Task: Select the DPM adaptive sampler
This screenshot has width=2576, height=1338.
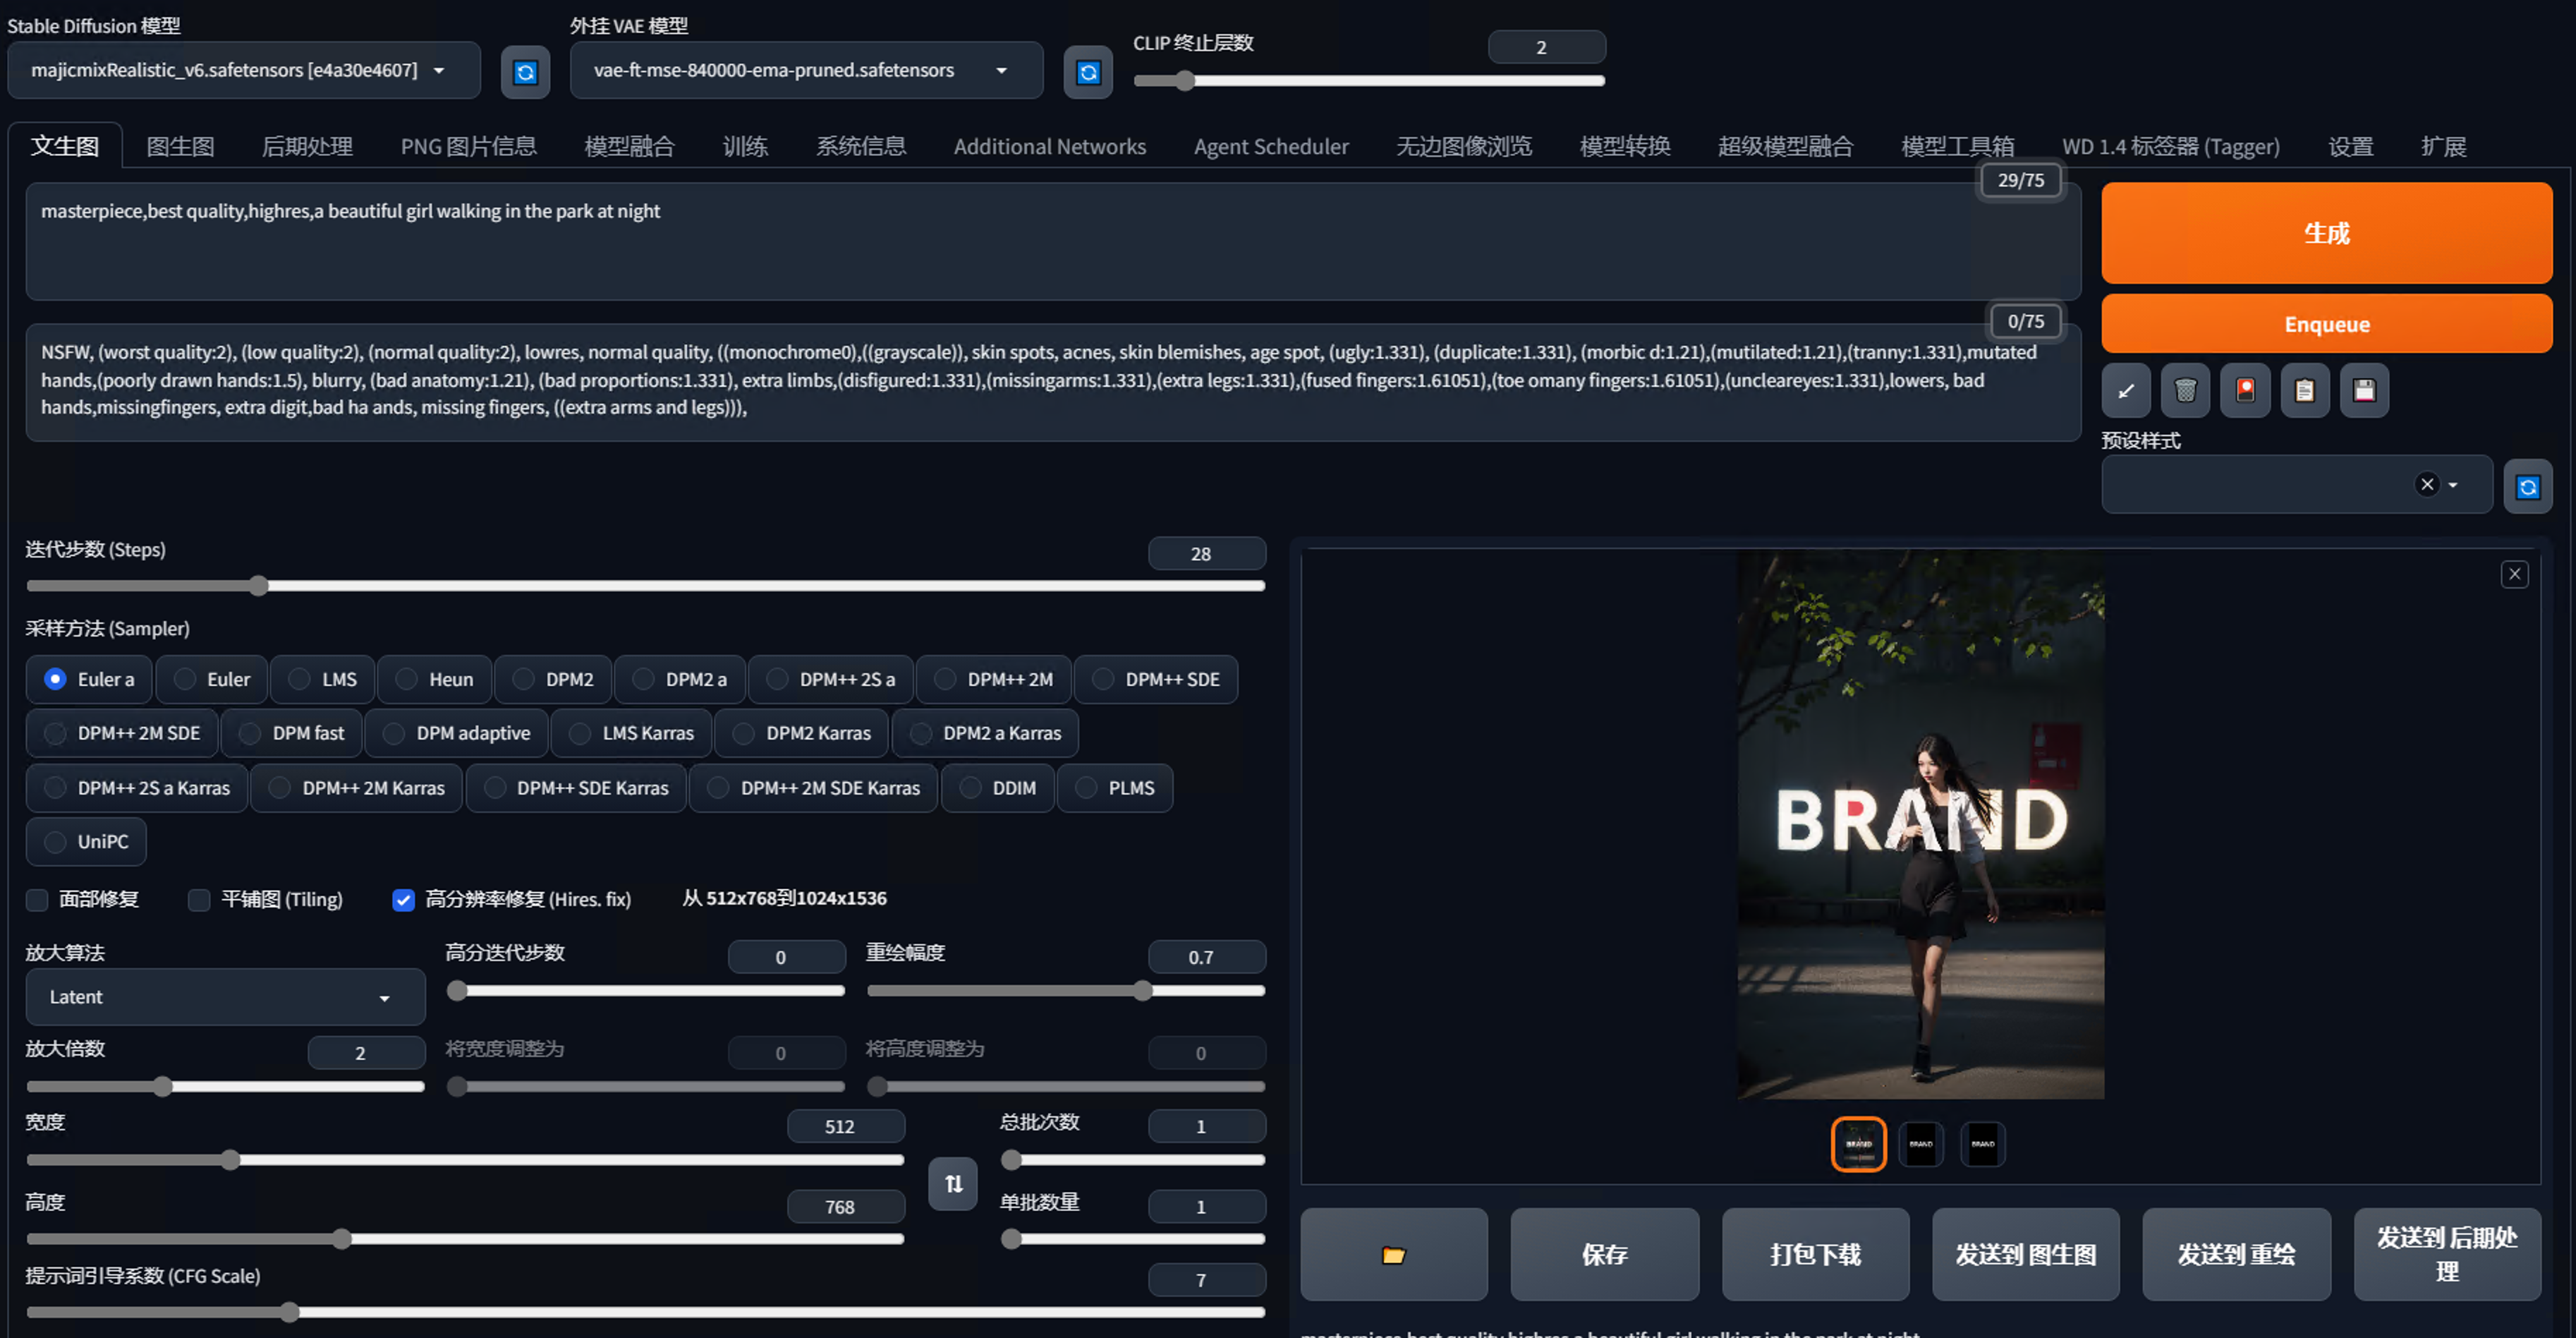Action: coord(457,733)
